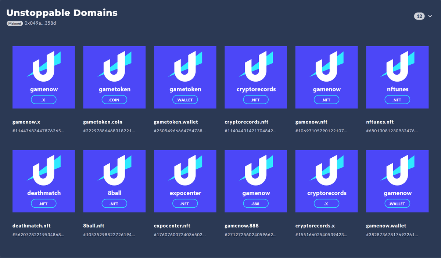The image size is (441, 258).
Task: Open the deathmatch.nft domain thumbnail
Action: [x=44, y=181]
